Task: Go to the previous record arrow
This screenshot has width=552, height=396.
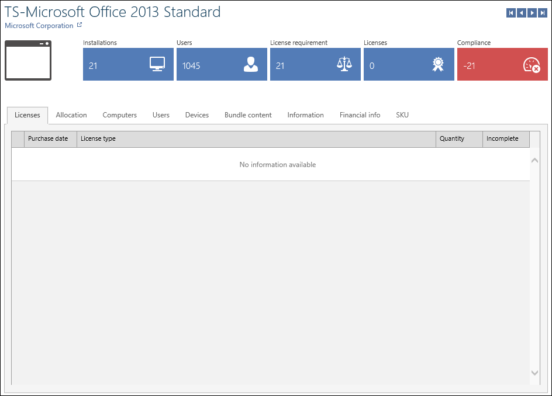Action: 522,13
